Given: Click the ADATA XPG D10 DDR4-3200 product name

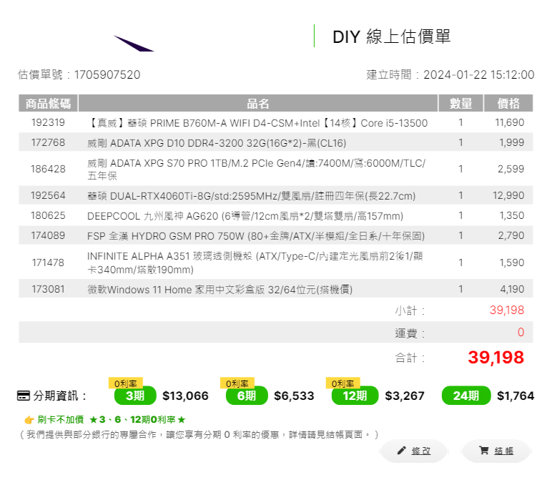Looking at the screenshot, I should (217, 143).
